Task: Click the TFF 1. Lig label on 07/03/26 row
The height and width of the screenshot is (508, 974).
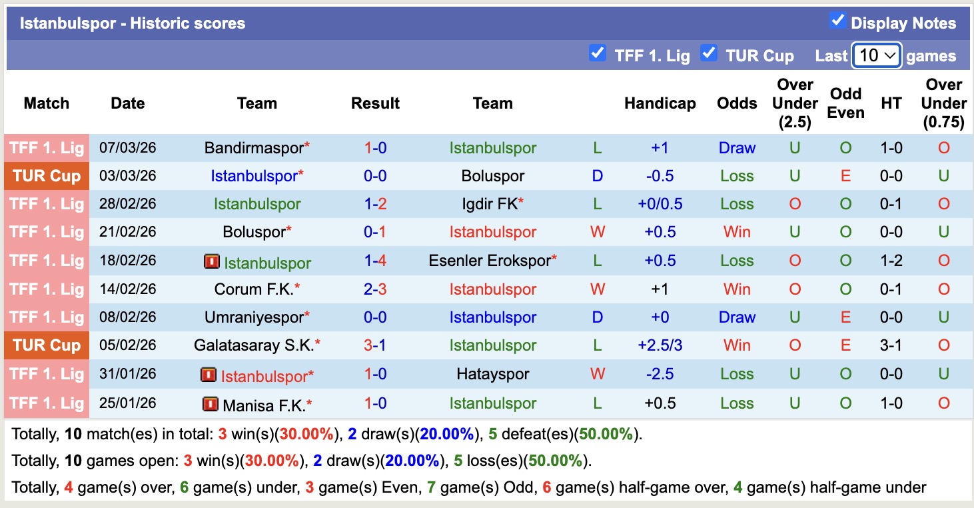Action: [x=47, y=148]
